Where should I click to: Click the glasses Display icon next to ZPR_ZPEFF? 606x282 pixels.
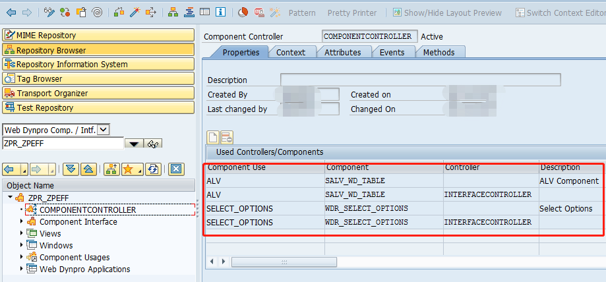154,144
